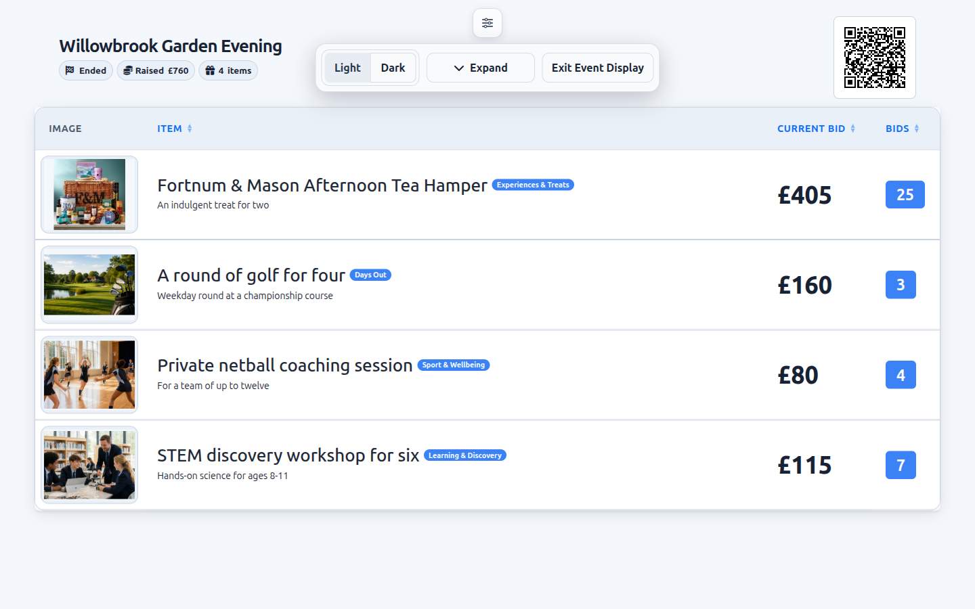
Task: Click the 'Willowbrook Garden Evening' heading
Action: (171, 46)
